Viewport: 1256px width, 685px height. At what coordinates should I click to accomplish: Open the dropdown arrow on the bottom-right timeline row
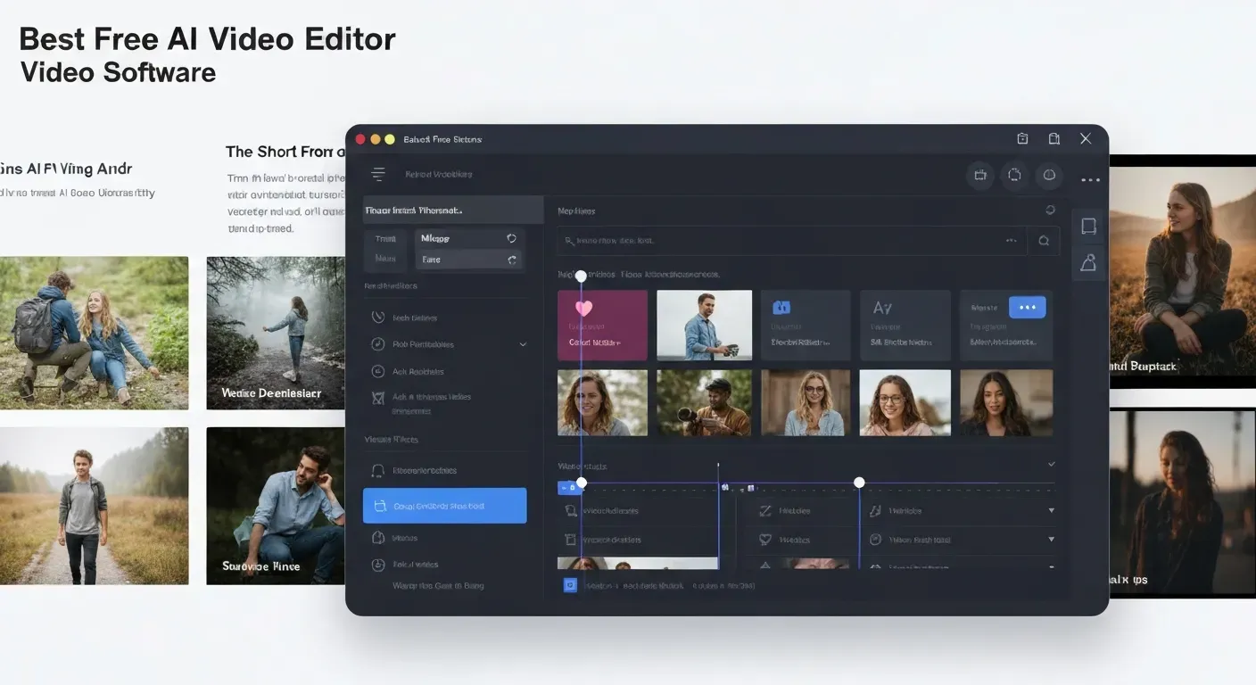coord(1051,539)
